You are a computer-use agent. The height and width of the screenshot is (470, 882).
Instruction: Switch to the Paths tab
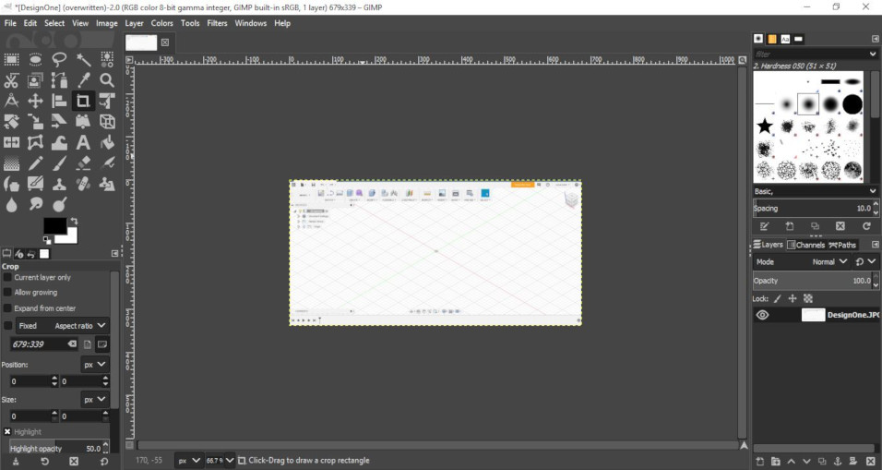click(x=842, y=245)
